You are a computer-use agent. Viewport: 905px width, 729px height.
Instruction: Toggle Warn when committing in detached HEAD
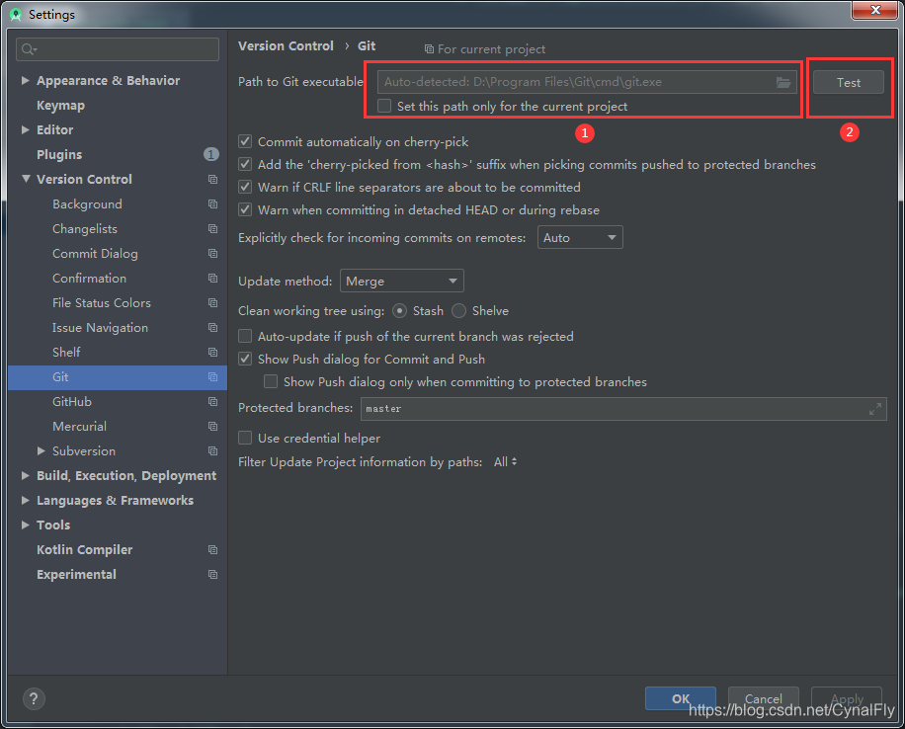(245, 209)
